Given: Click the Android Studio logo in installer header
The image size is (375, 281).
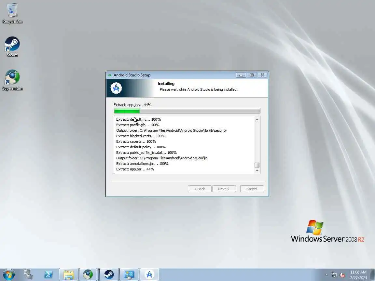Looking at the screenshot, I should 116,88.
